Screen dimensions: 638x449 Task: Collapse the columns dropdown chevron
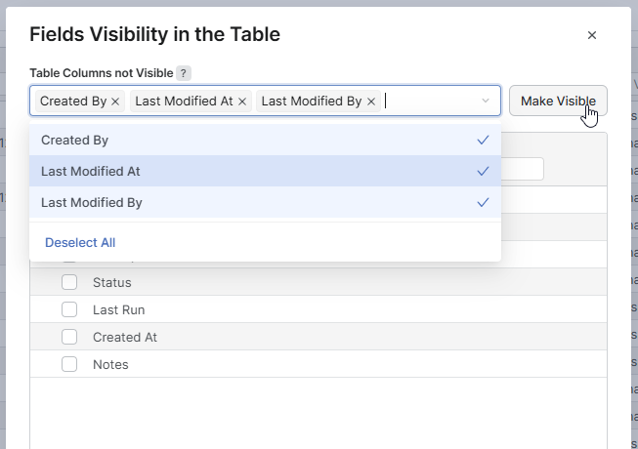coord(486,102)
